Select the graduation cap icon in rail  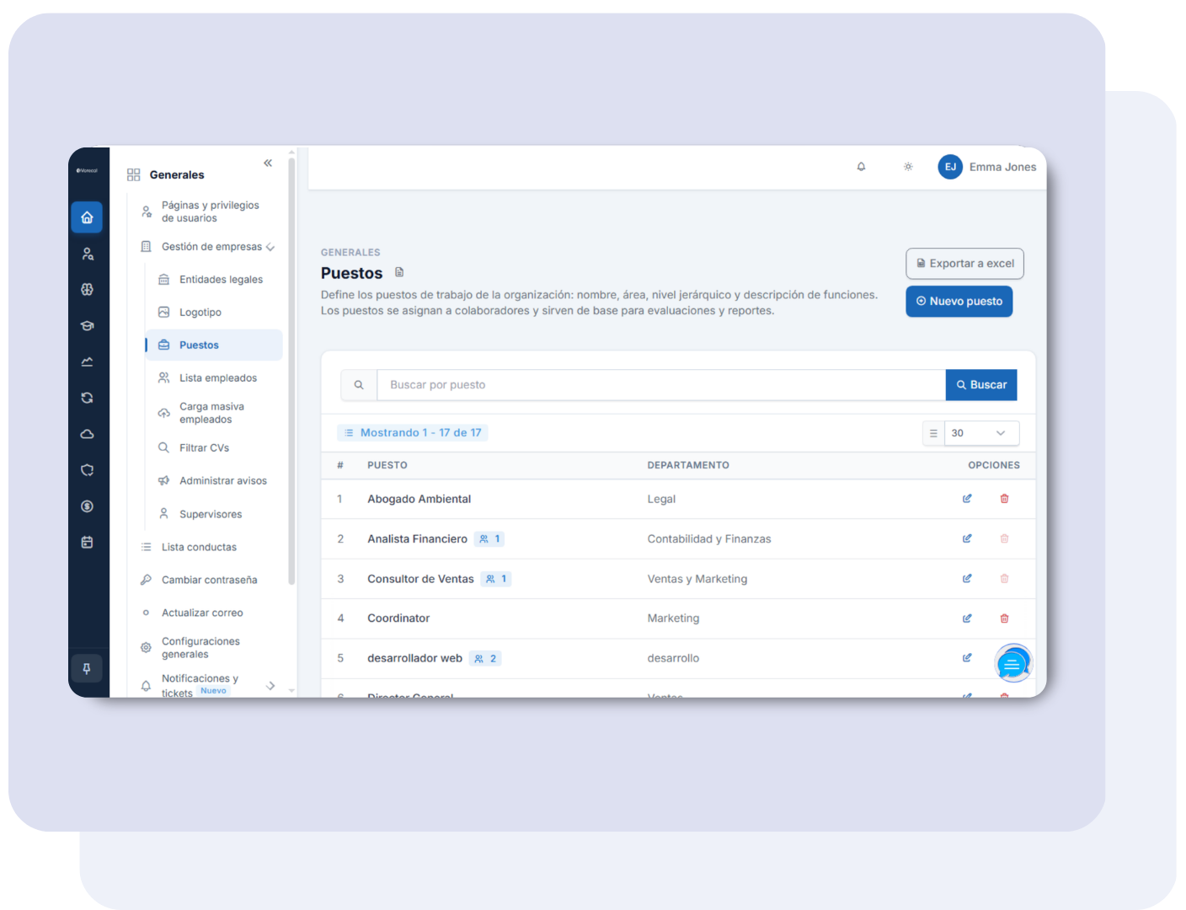(x=87, y=326)
